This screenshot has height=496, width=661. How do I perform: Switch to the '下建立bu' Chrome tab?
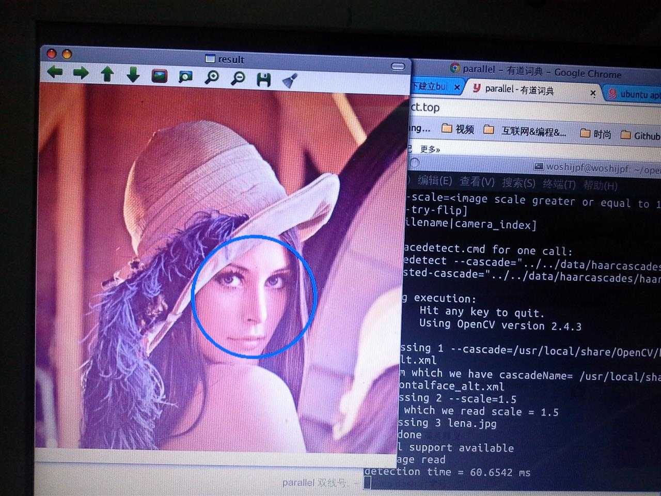click(430, 86)
